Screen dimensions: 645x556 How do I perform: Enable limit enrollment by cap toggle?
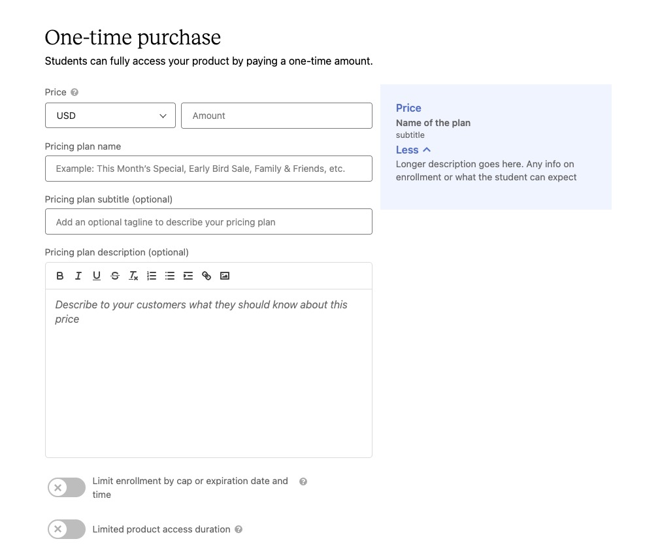[67, 487]
